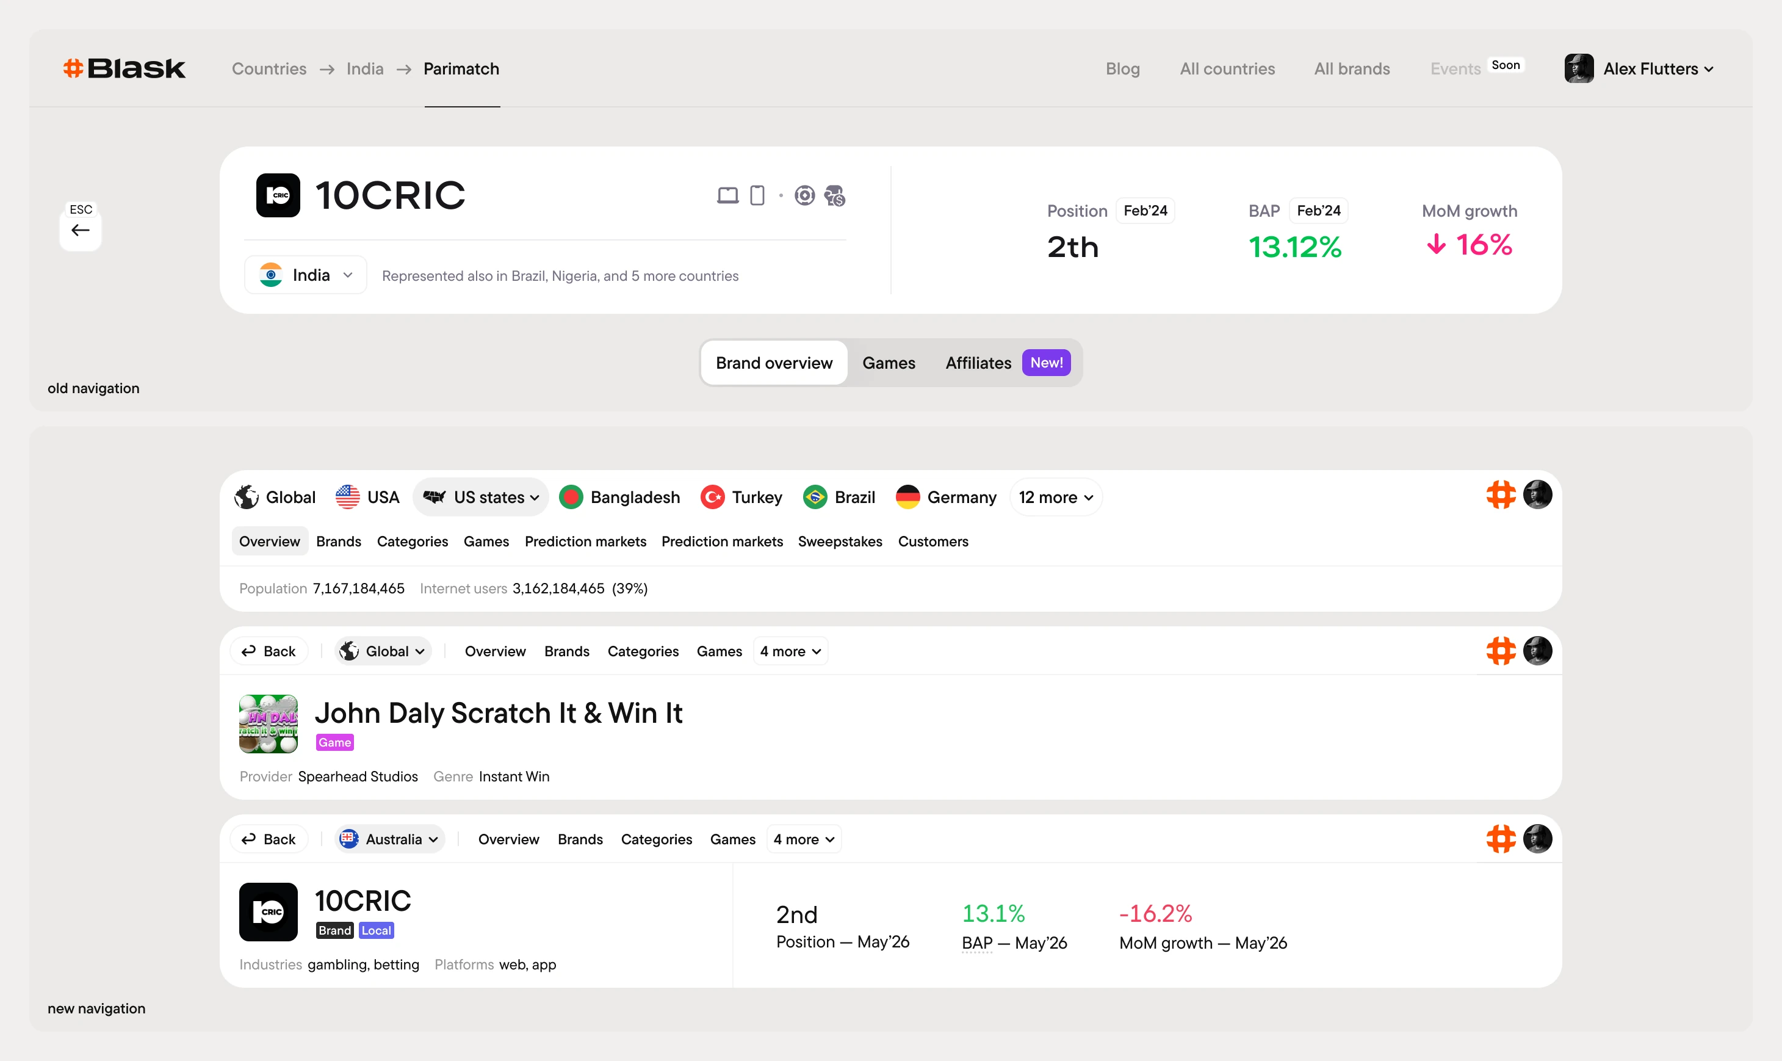
Task: Open the Customers tab
Action: coord(933,541)
